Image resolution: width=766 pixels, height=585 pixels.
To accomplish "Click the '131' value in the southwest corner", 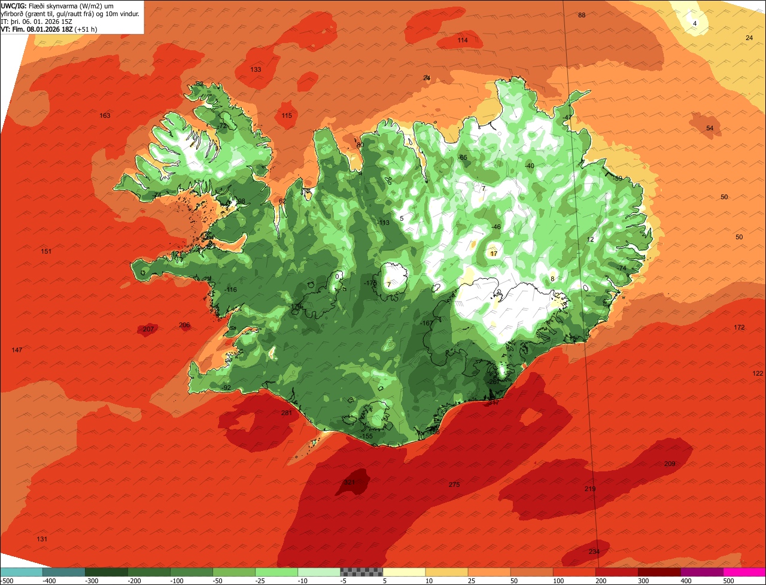I will 42,539.
